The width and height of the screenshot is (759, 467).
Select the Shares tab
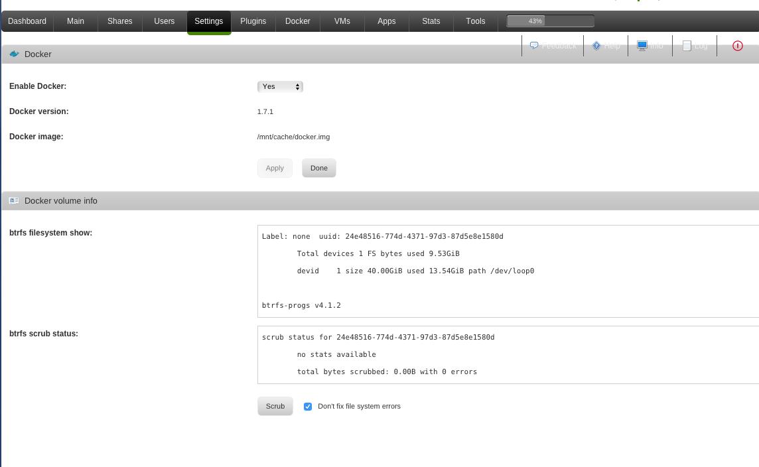[x=119, y=21]
